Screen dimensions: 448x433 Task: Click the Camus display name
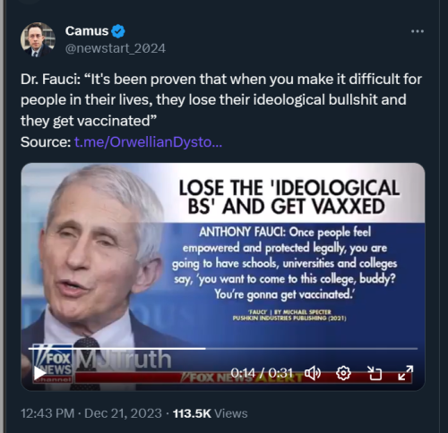pyautogui.click(x=87, y=31)
